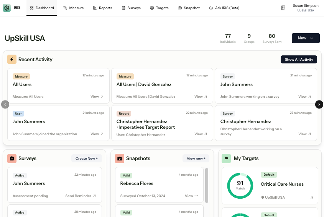324x217 pixels.
Task: Click 'Surveyed October 13, 2024' text
Action: click(143, 196)
